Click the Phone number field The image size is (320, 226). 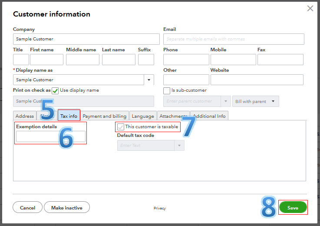click(x=186, y=60)
